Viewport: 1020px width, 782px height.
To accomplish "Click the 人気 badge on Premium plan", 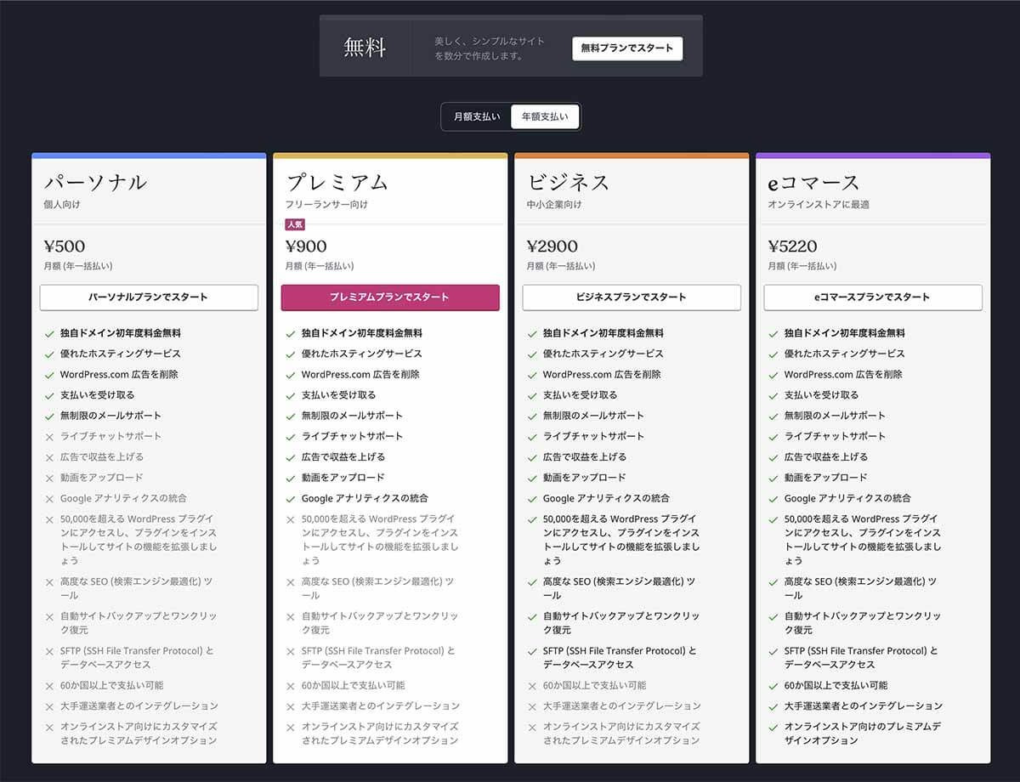I will (294, 224).
